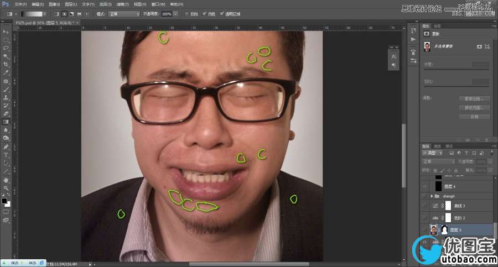Select the Horizontal Type tool

[6, 155]
